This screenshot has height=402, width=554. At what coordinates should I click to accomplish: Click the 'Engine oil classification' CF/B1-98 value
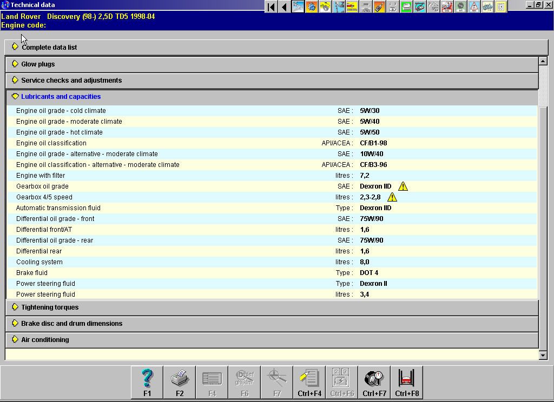[373, 143]
